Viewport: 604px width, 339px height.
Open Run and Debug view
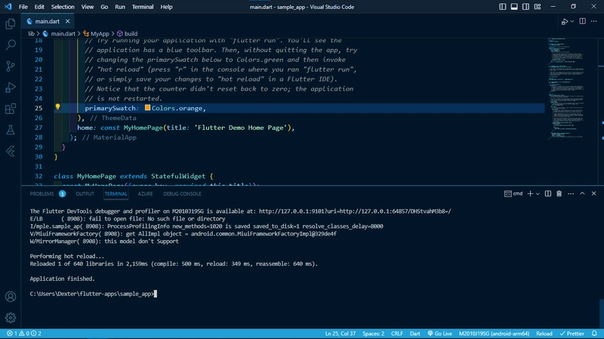click(x=11, y=87)
